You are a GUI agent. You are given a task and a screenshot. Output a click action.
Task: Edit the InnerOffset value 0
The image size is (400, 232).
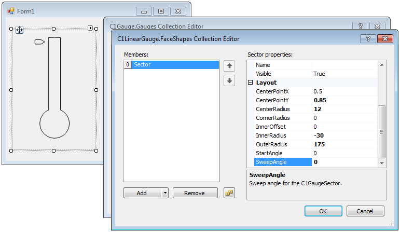(x=344, y=127)
